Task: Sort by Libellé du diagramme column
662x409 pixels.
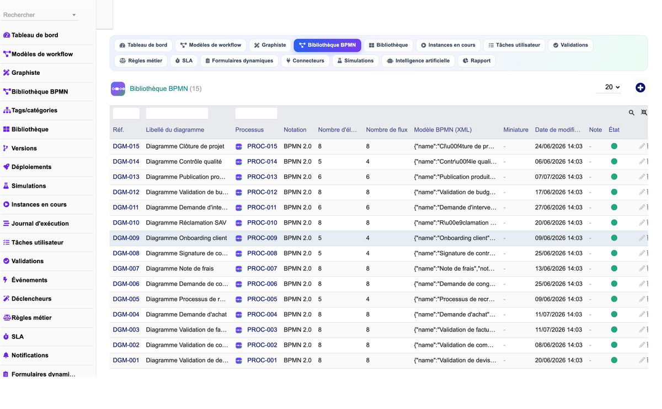Action: 175,130
